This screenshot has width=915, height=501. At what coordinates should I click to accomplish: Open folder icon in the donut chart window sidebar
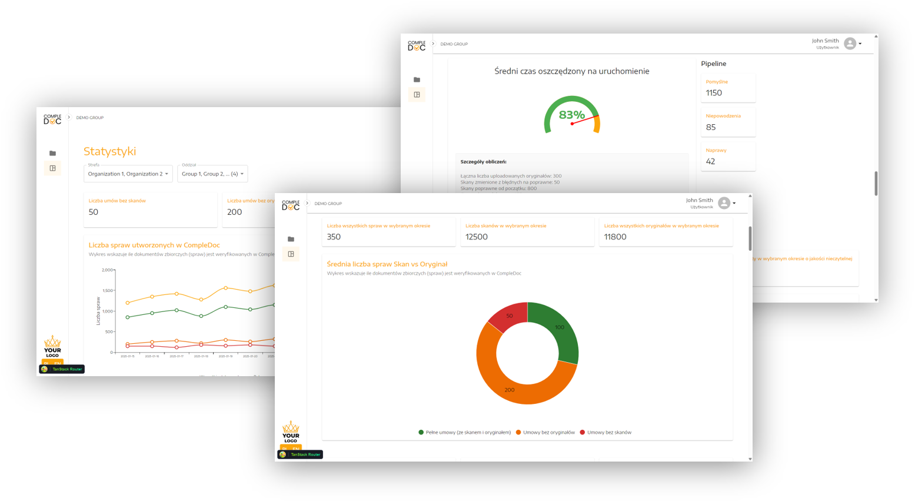pyautogui.click(x=291, y=239)
